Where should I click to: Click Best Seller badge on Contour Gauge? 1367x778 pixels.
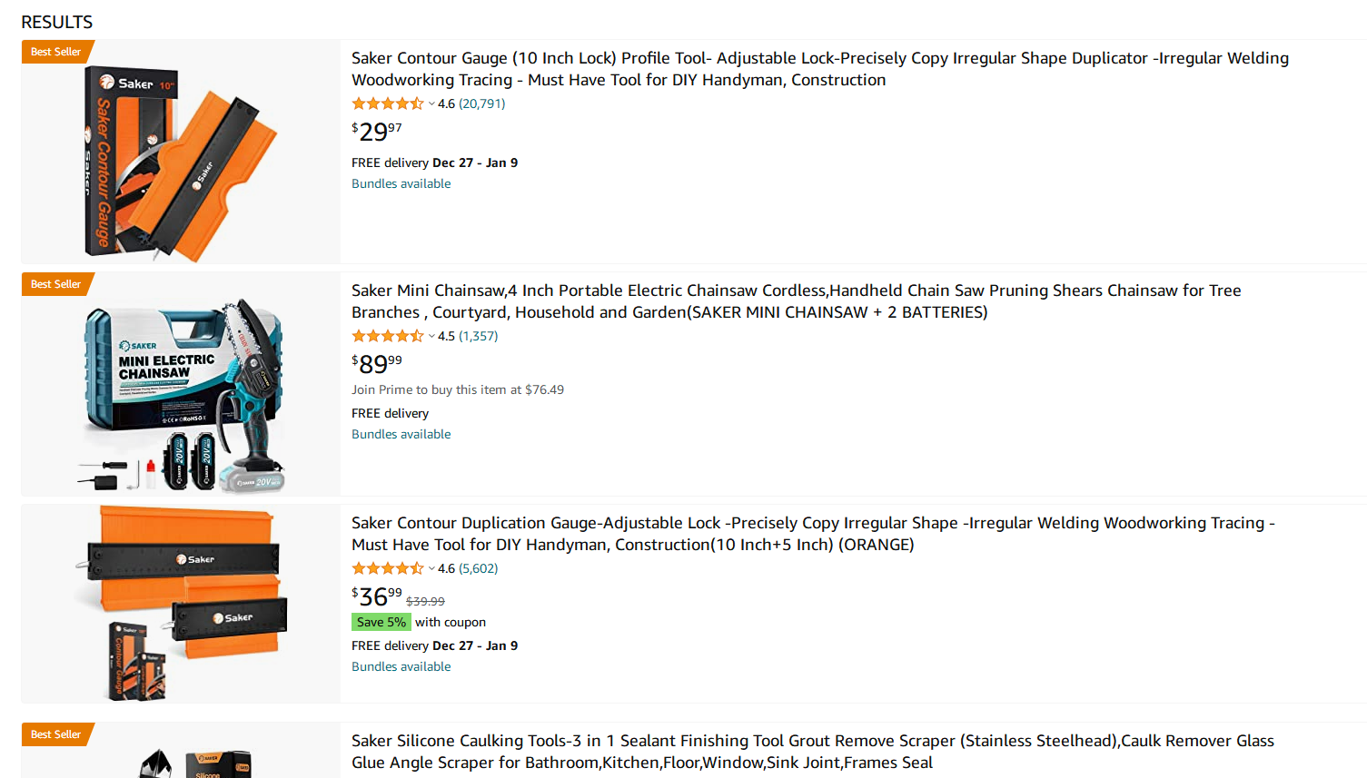56,52
